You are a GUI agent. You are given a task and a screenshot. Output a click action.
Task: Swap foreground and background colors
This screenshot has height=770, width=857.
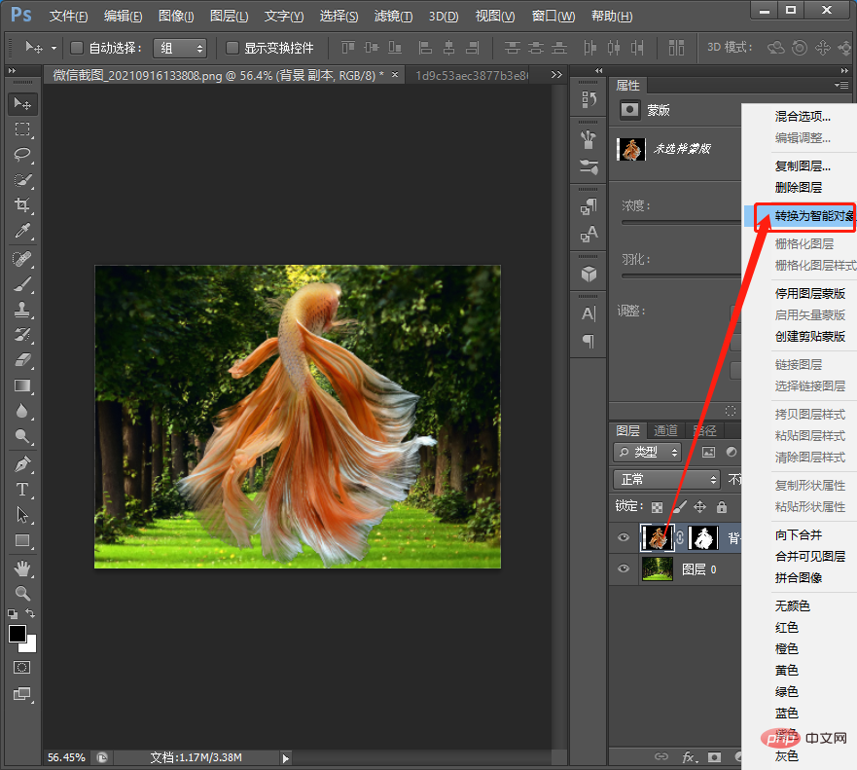coord(30,613)
